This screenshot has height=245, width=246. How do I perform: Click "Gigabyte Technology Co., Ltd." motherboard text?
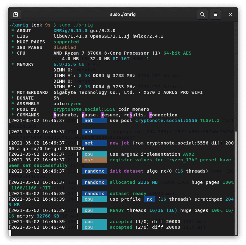94,93
